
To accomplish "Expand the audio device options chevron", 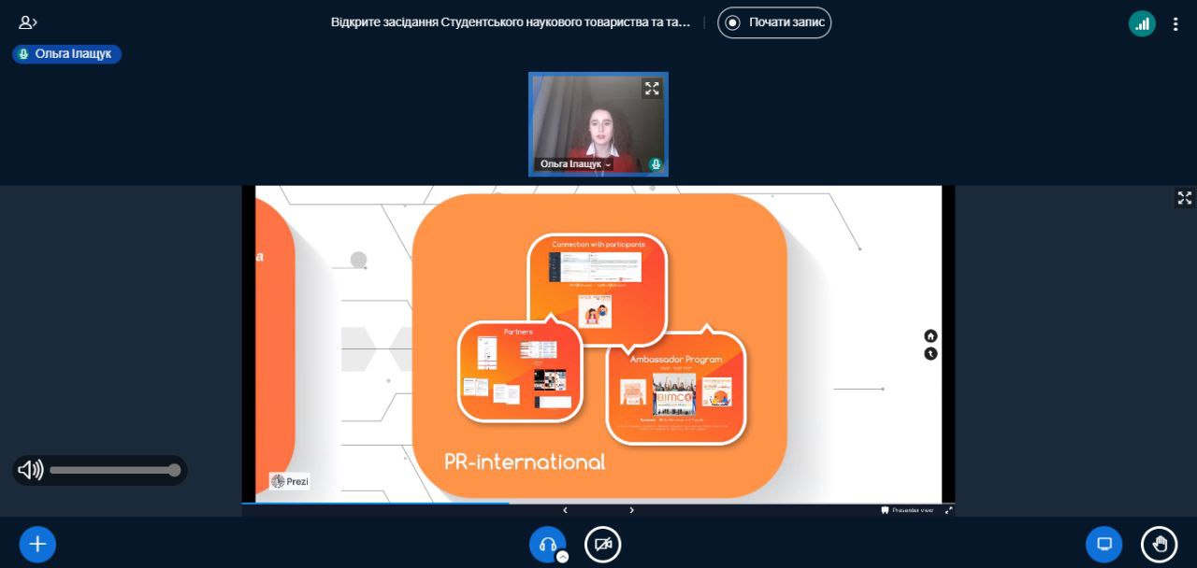I will pos(562,557).
